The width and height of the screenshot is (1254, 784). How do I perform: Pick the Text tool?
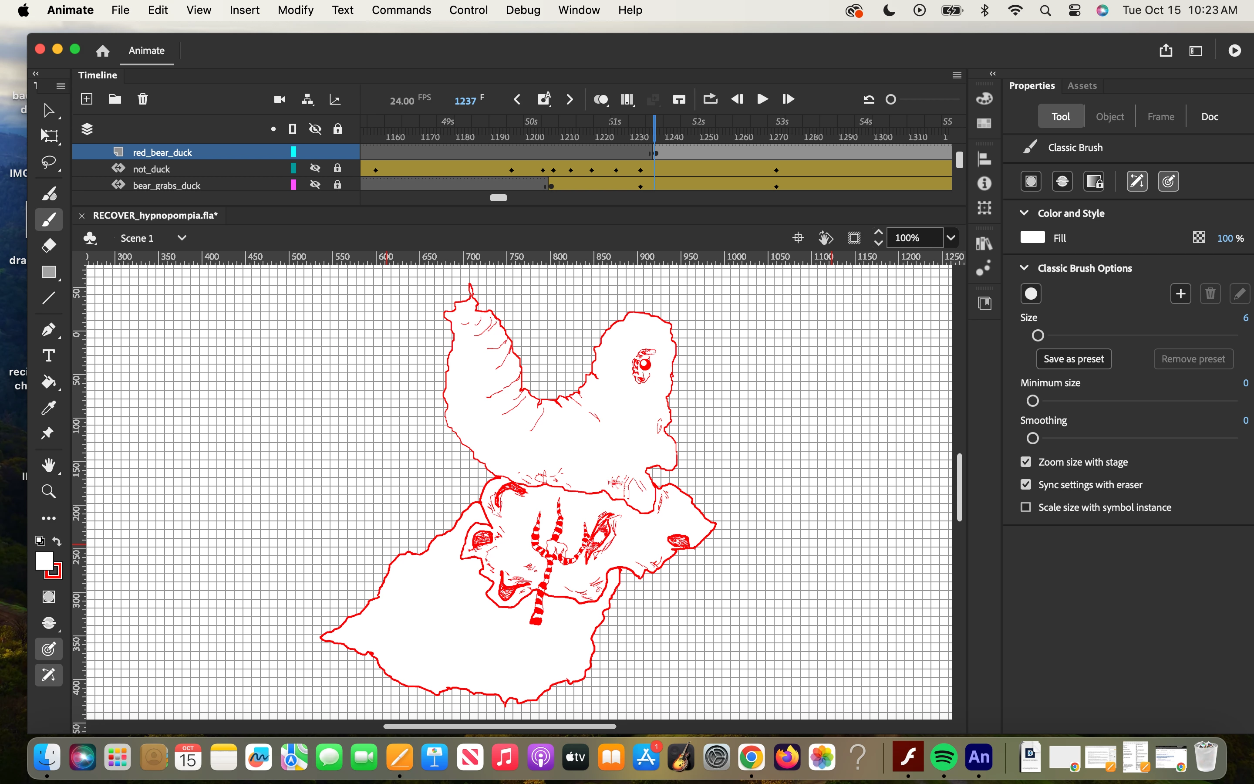pos(49,356)
